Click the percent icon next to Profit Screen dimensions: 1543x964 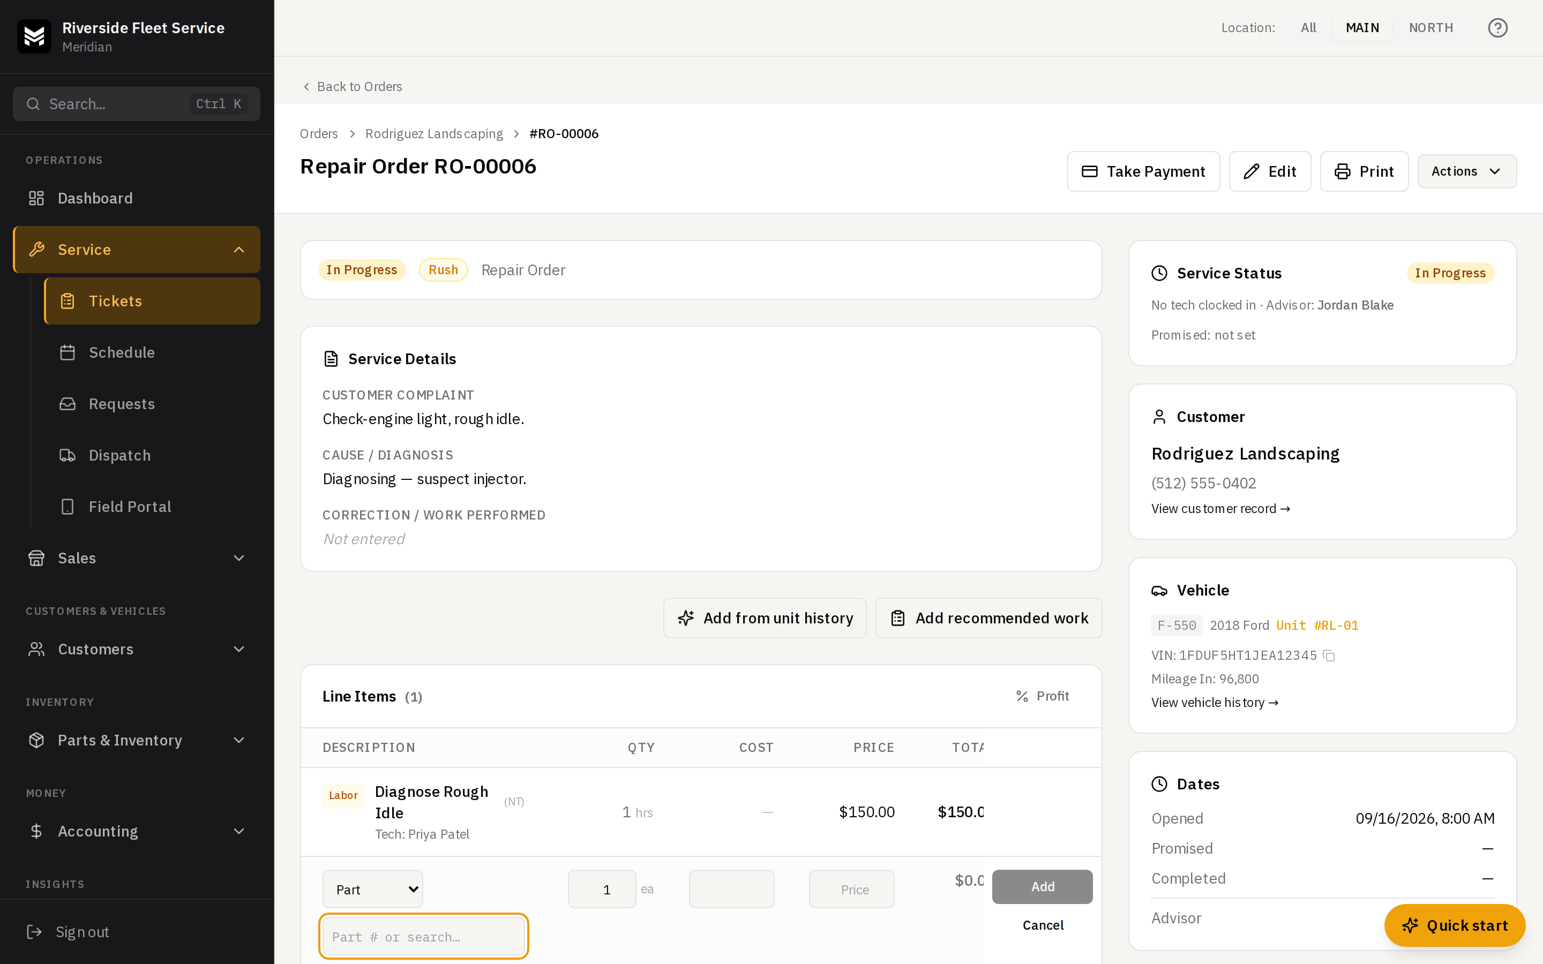[x=1022, y=696]
